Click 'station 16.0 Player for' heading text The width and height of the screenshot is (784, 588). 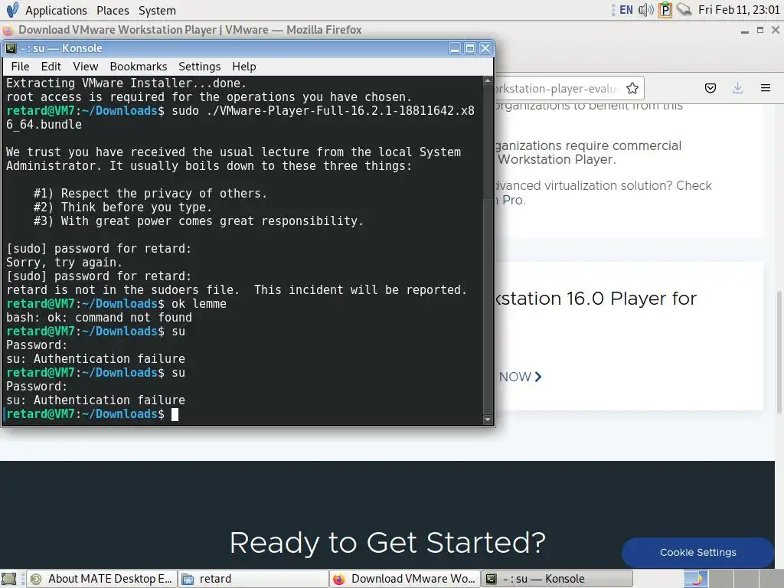tap(596, 299)
